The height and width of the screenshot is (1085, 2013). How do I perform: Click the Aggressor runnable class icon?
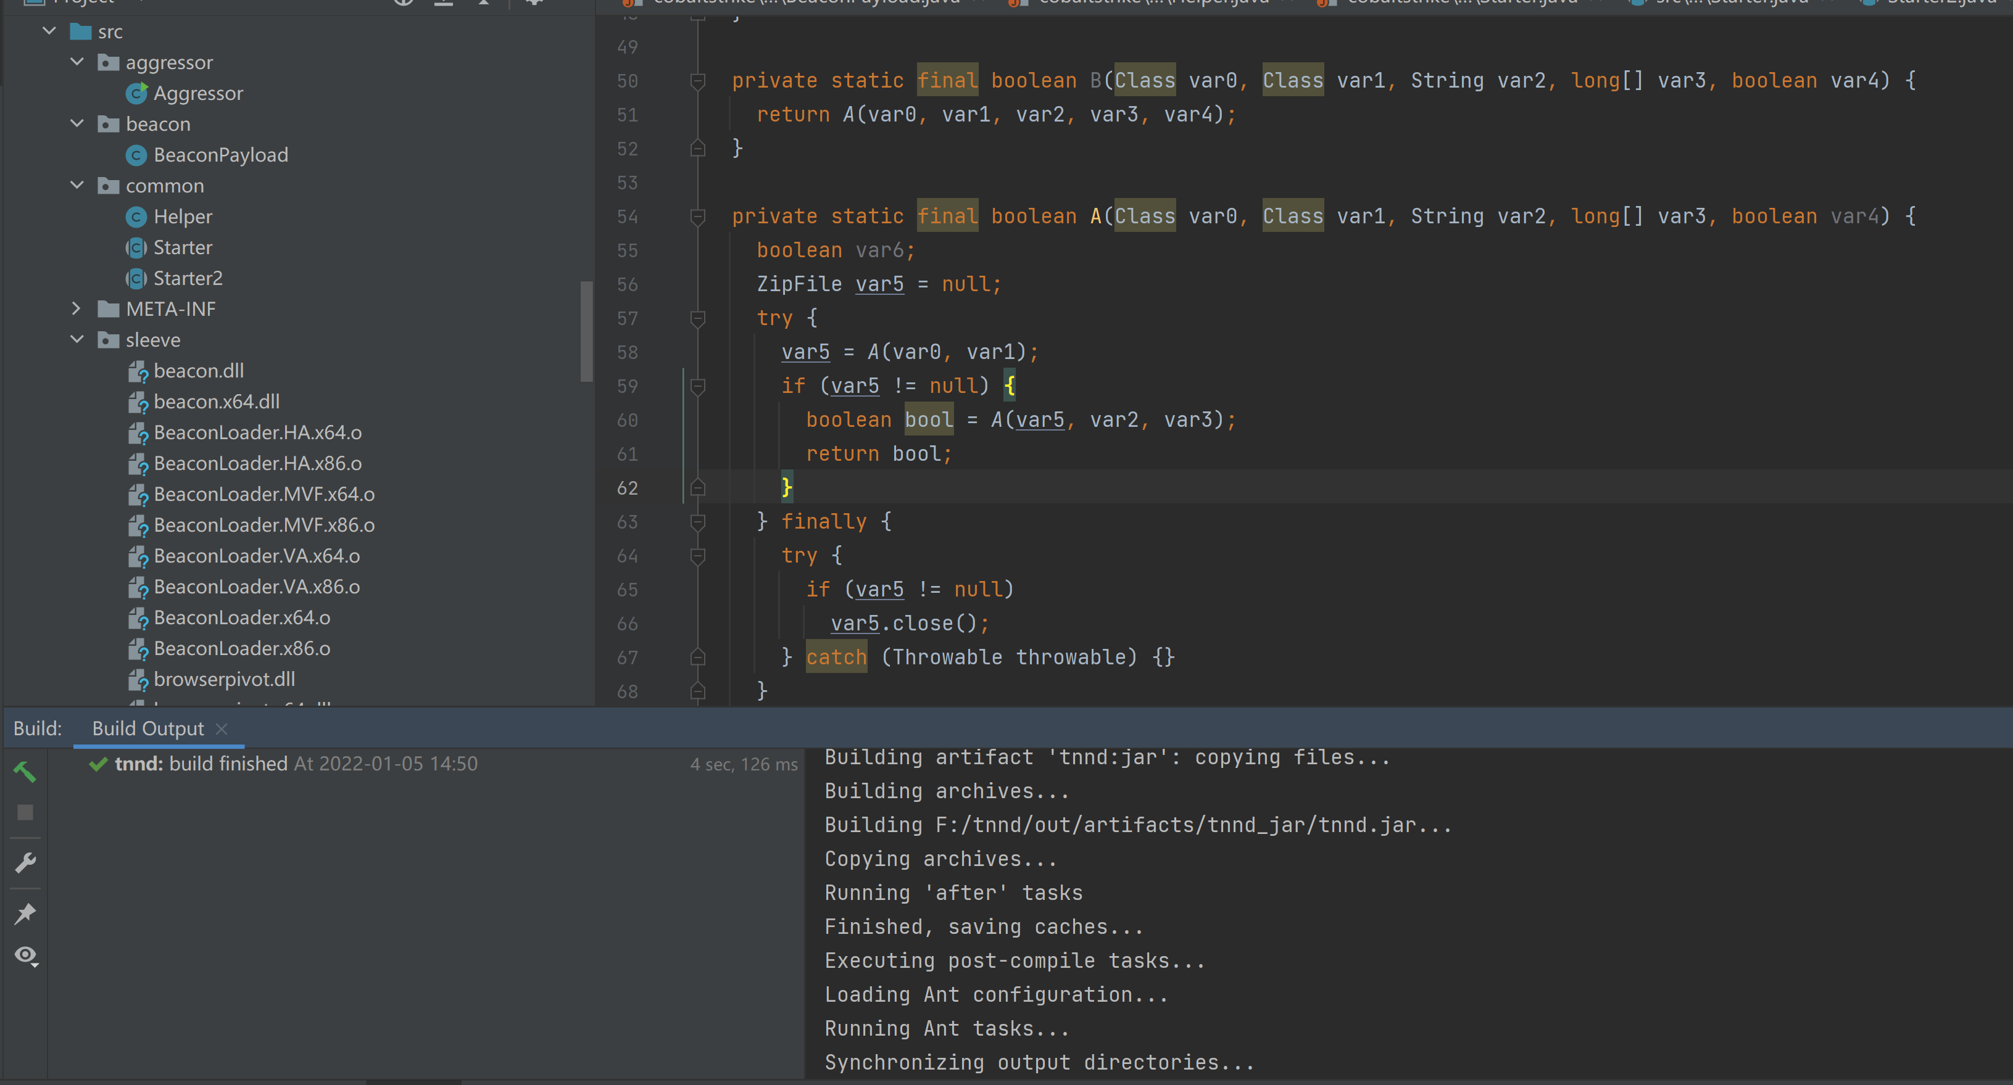137,93
